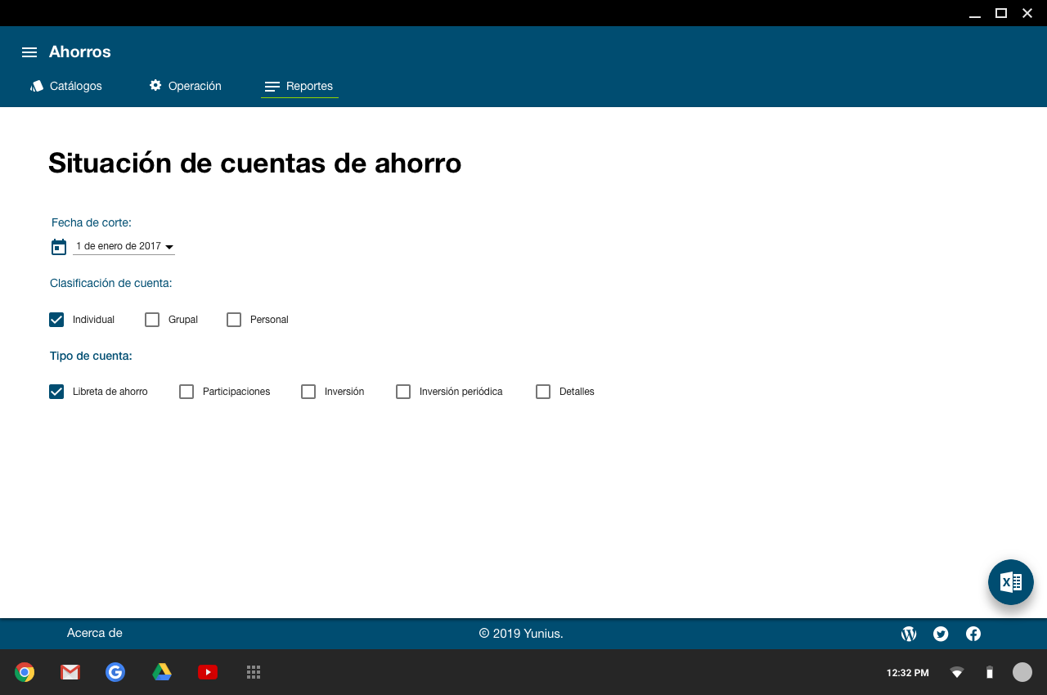Open the Twitter link in footer

click(941, 634)
